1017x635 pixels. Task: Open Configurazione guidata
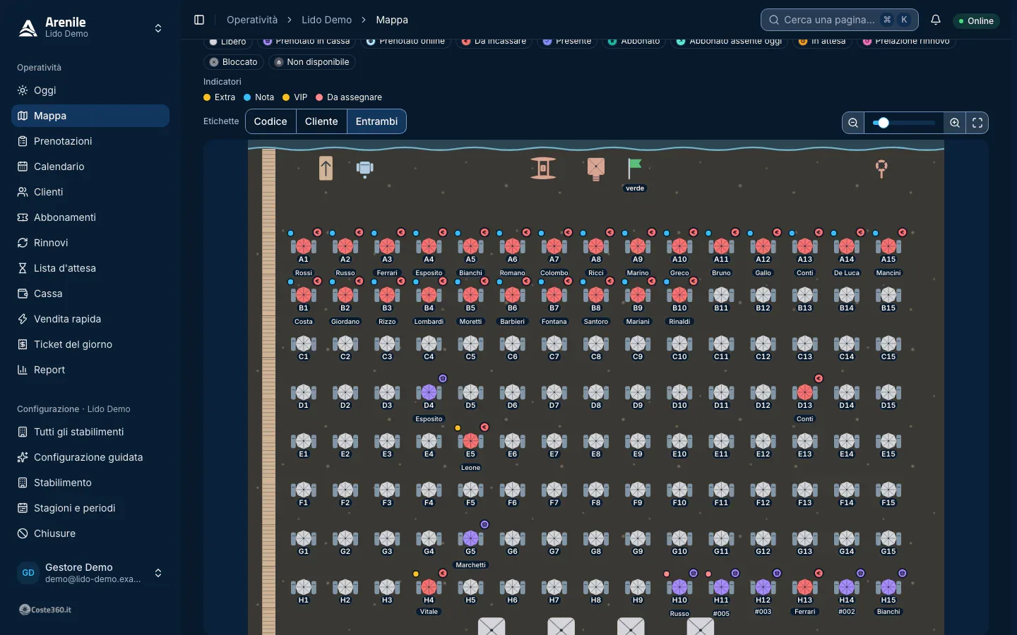coord(90,457)
